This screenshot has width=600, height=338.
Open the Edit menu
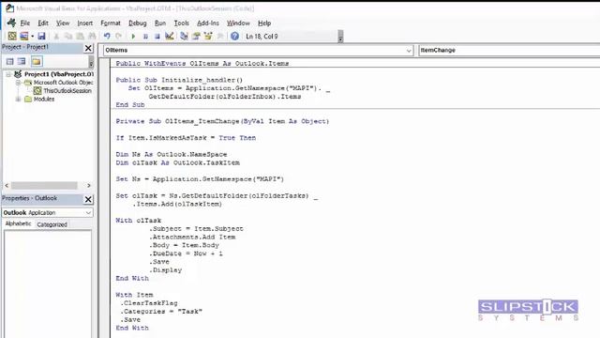point(43,23)
